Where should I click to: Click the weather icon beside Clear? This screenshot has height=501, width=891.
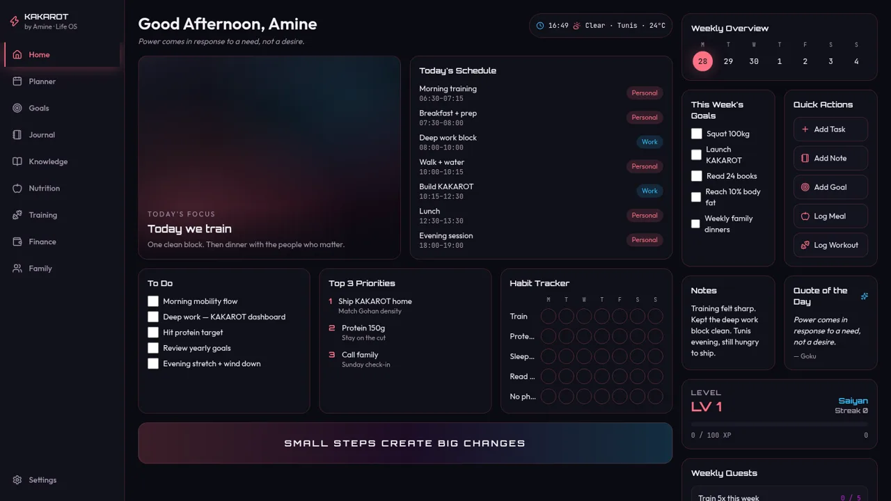pyautogui.click(x=576, y=26)
